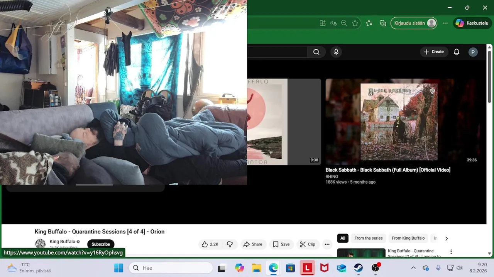The height and width of the screenshot is (277, 494).
Task: Open volume control in system tray
Action: coord(459,268)
